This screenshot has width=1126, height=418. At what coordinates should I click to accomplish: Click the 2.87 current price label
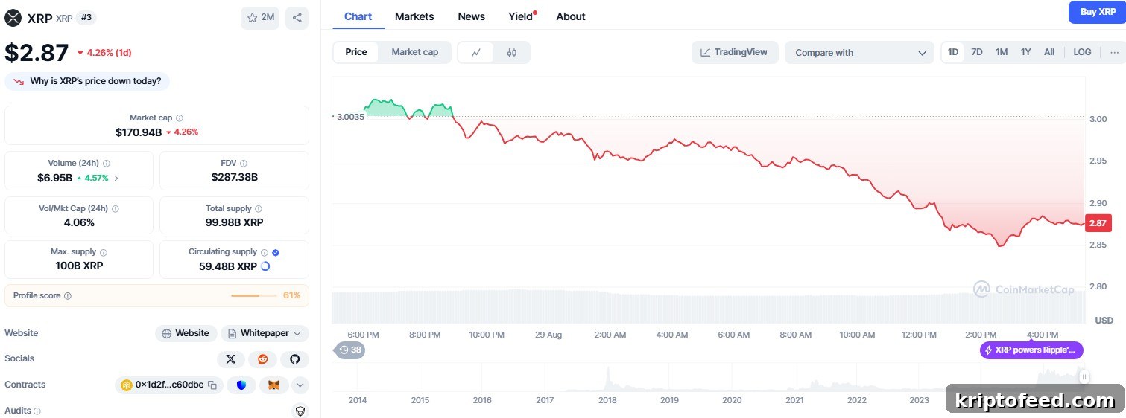(1098, 223)
